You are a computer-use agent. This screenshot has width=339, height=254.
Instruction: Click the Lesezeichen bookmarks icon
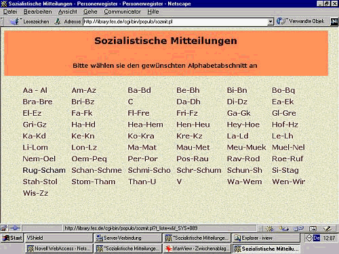tap(15, 22)
